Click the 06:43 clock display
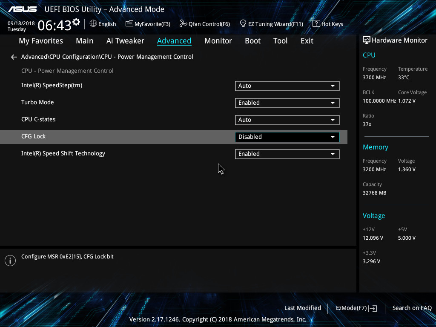 [54, 25]
